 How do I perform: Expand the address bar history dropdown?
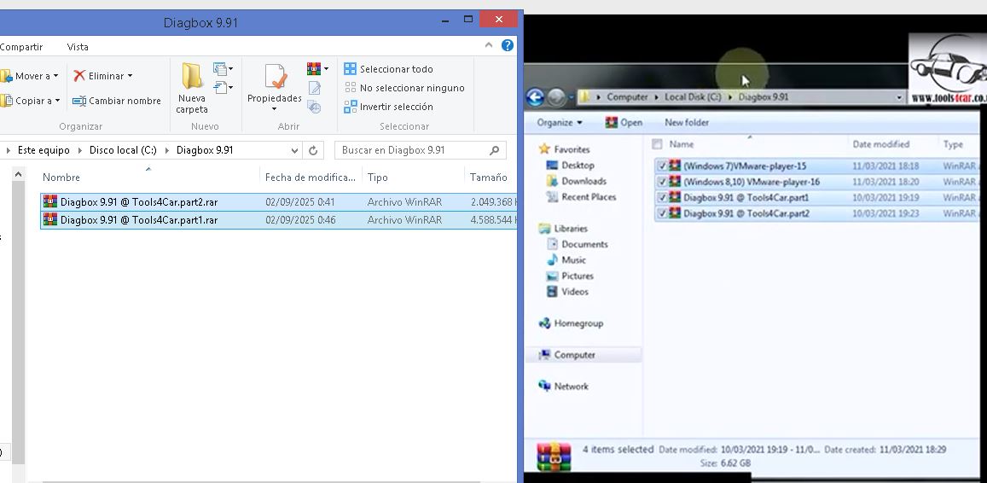point(294,150)
